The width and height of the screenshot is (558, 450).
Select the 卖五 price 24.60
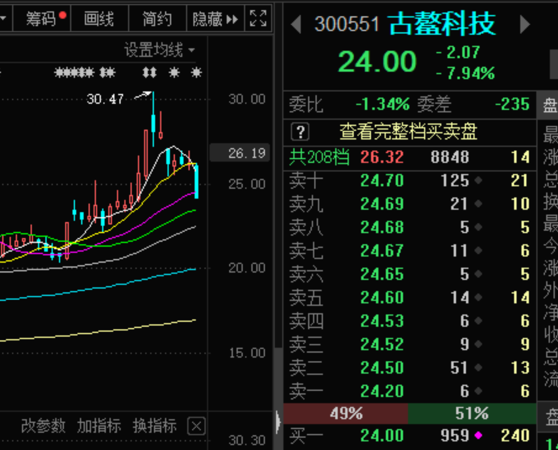coord(382,298)
